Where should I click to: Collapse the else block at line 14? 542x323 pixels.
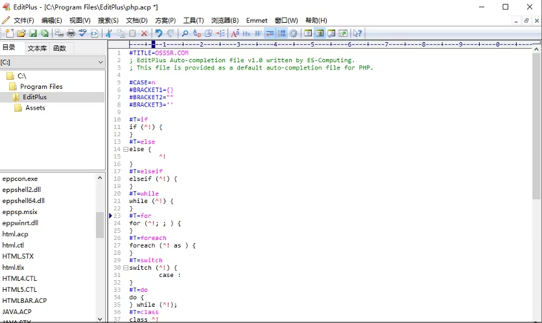(x=125, y=149)
